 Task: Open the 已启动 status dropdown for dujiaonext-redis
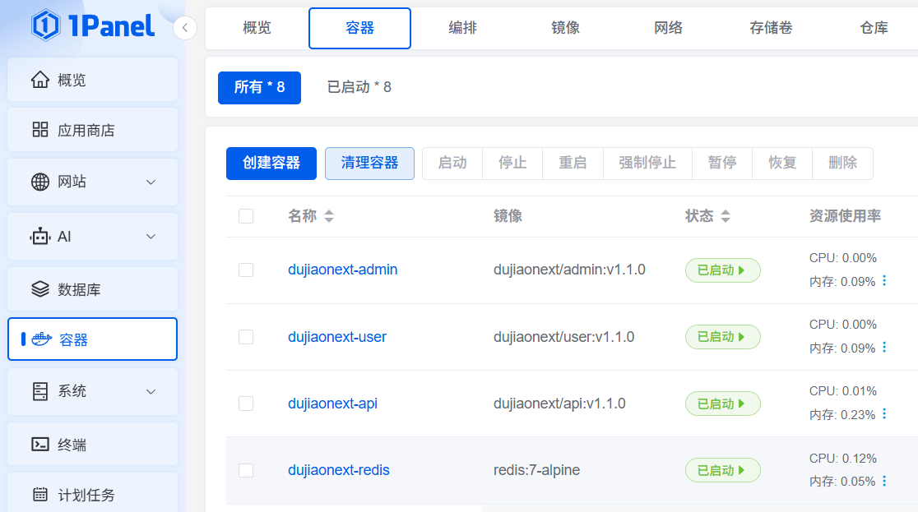point(722,470)
